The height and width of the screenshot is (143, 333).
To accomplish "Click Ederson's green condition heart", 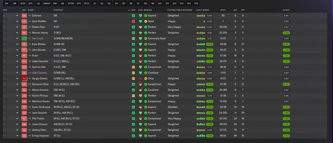I will point(140,16).
